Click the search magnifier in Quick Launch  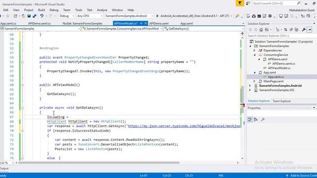click(298, 3)
